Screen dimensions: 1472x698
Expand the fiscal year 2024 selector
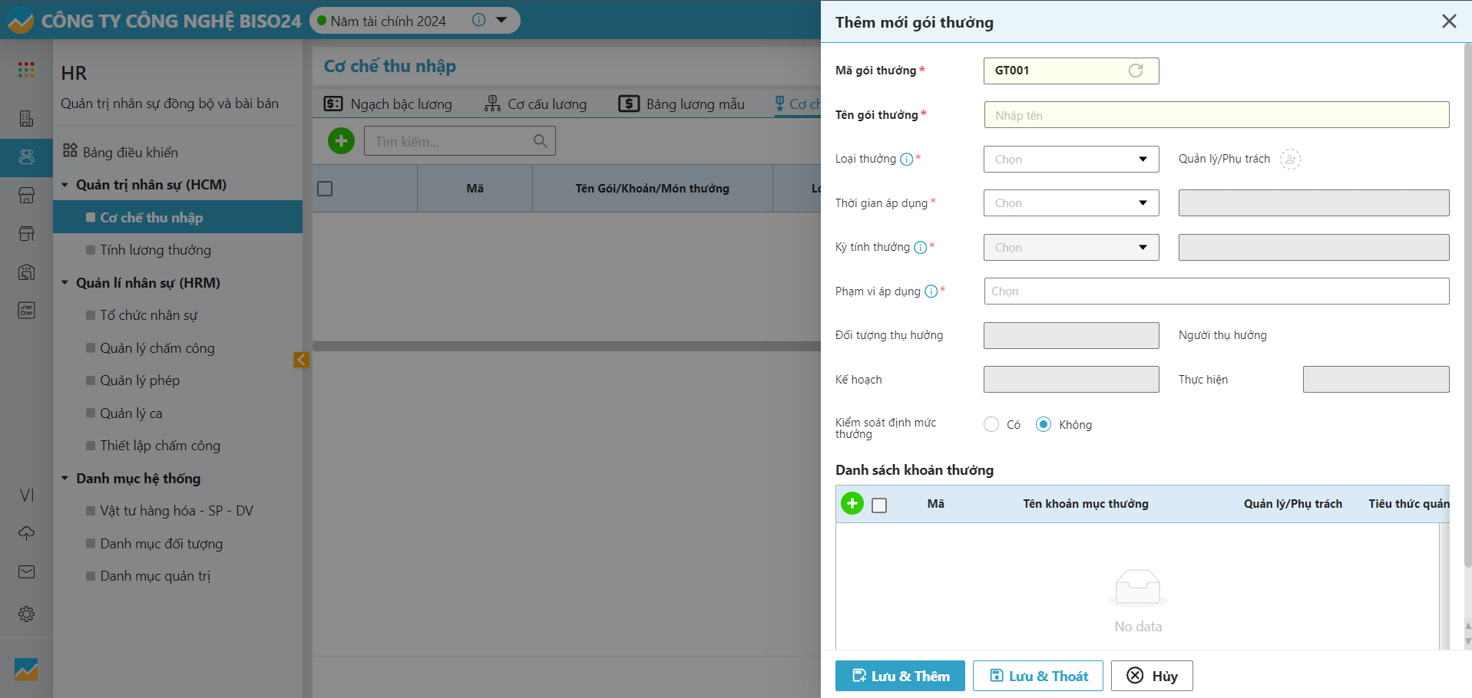click(501, 21)
